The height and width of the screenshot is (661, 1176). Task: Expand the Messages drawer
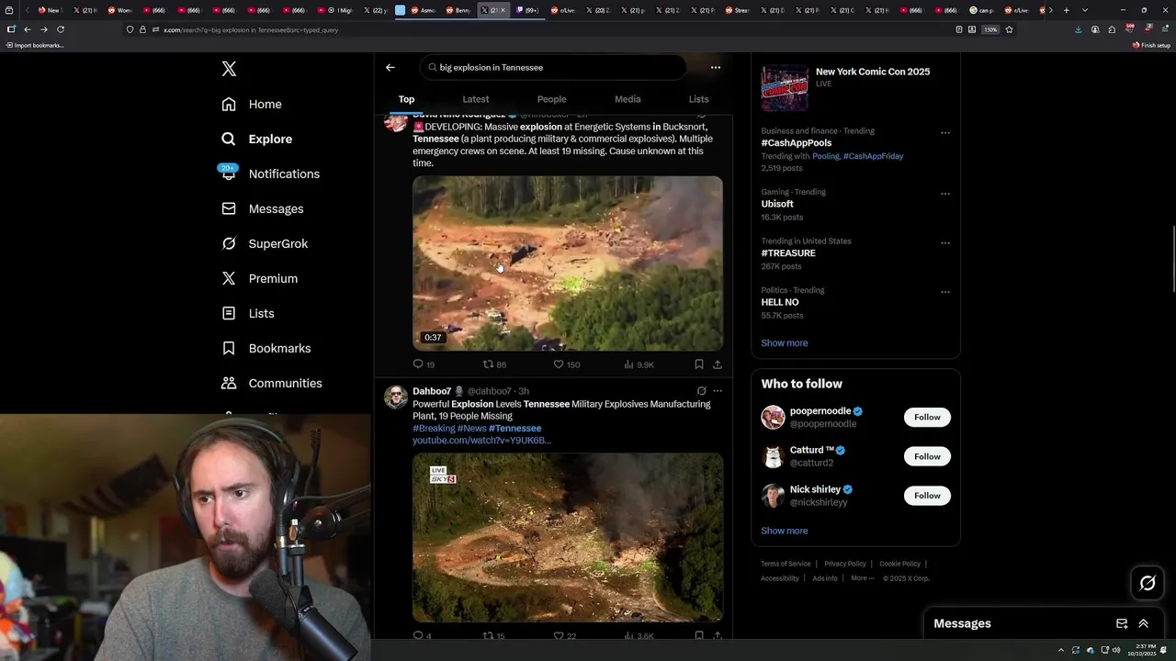tap(1144, 623)
